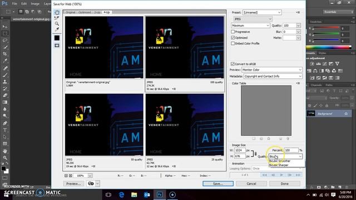Open File Explorer from the taskbar
356x200 pixels.
[x=134, y=194]
